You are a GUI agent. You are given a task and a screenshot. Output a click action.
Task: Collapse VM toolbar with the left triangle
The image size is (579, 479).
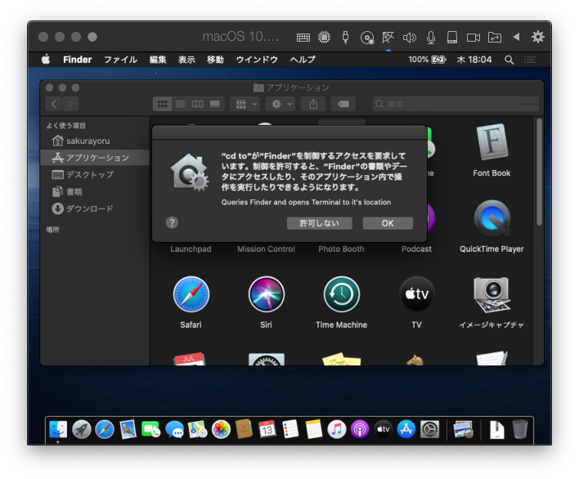(516, 37)
